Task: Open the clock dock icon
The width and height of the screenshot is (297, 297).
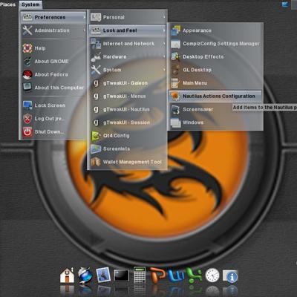Action: (212, 275)
